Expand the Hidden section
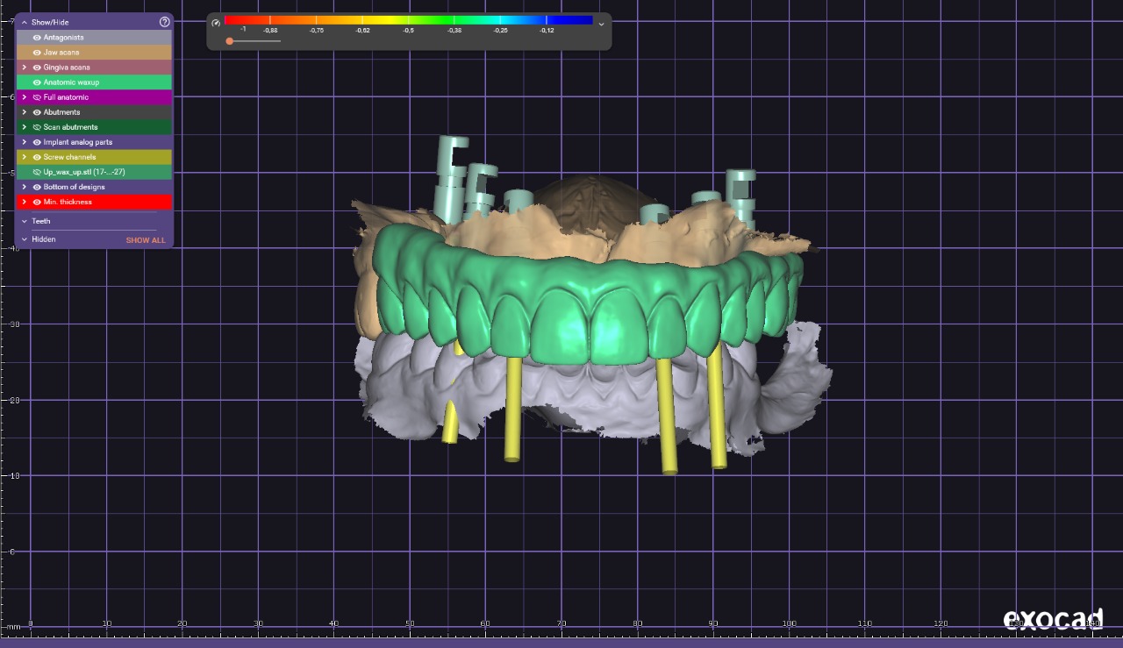 (x=25, y=239)
